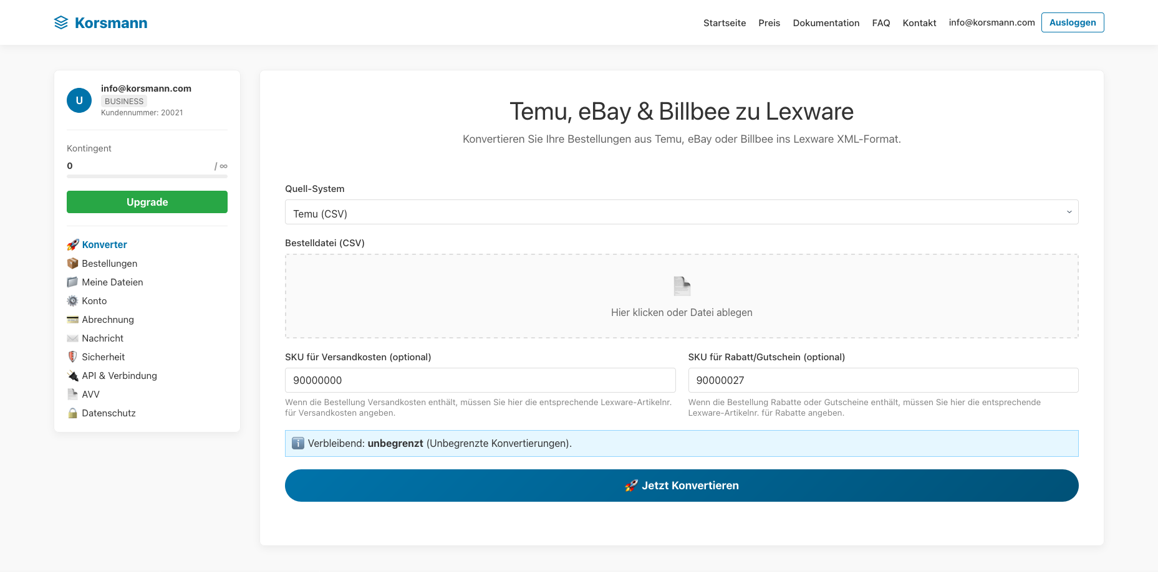Click the Kontingent usage progress bar

point(147,176)
